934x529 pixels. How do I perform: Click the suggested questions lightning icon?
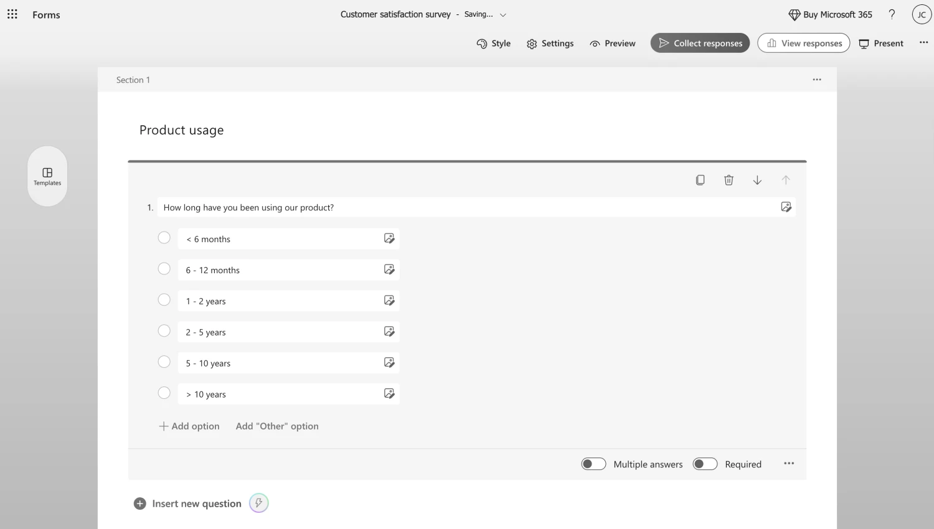click(259, 503)
